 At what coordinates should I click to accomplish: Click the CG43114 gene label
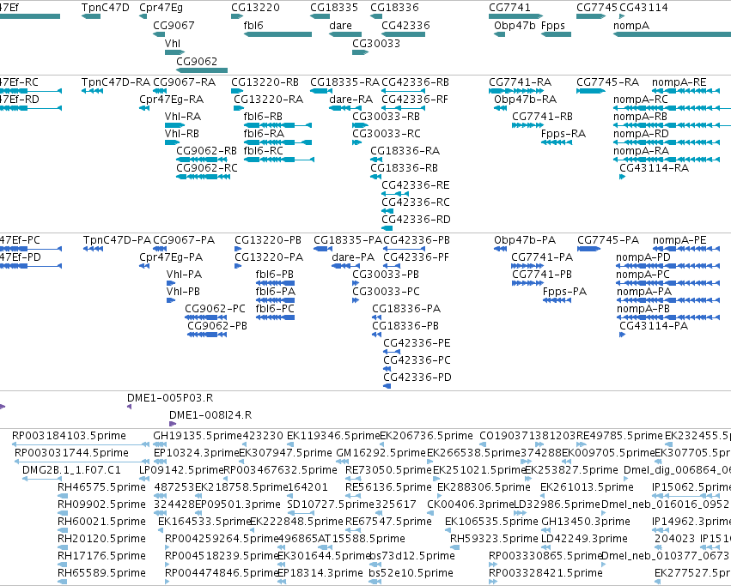click(x=644, y=8)
